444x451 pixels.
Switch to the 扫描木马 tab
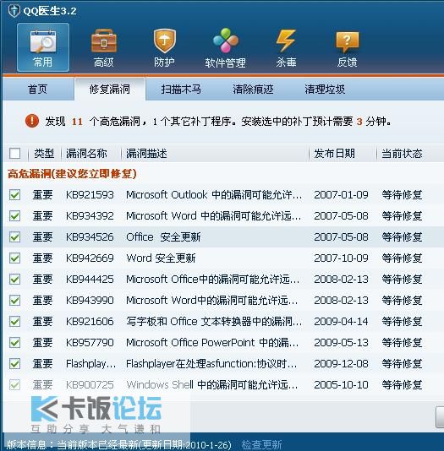pyautogui.click(x=181, y=90)
